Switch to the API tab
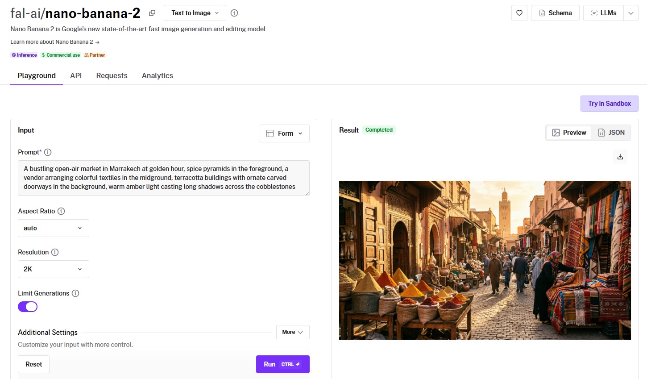This screenshot has height=379, width=647. (76, 75)
